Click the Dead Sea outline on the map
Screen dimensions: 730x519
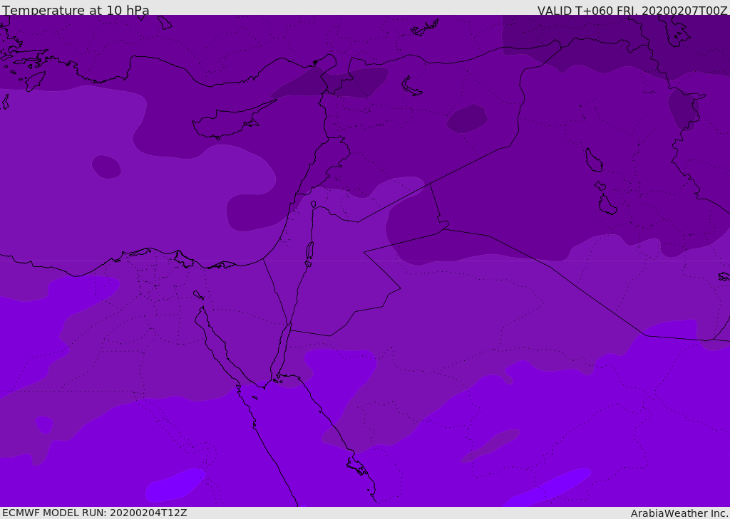click(309, 254)
